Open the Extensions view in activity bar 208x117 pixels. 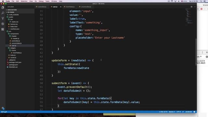click(3, 29)
